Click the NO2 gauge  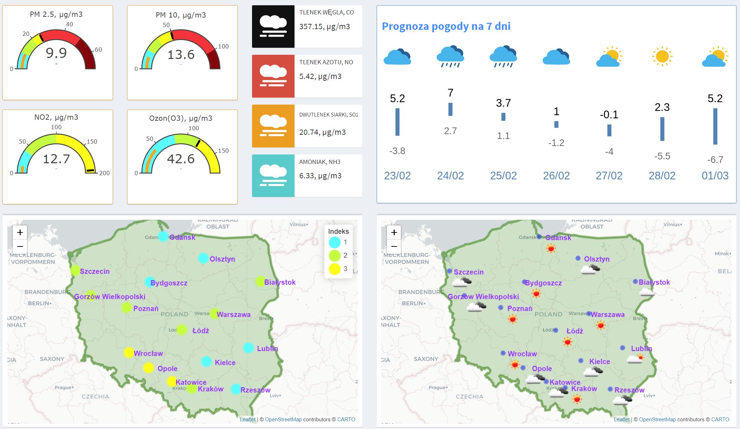click(x=56, y=153)
